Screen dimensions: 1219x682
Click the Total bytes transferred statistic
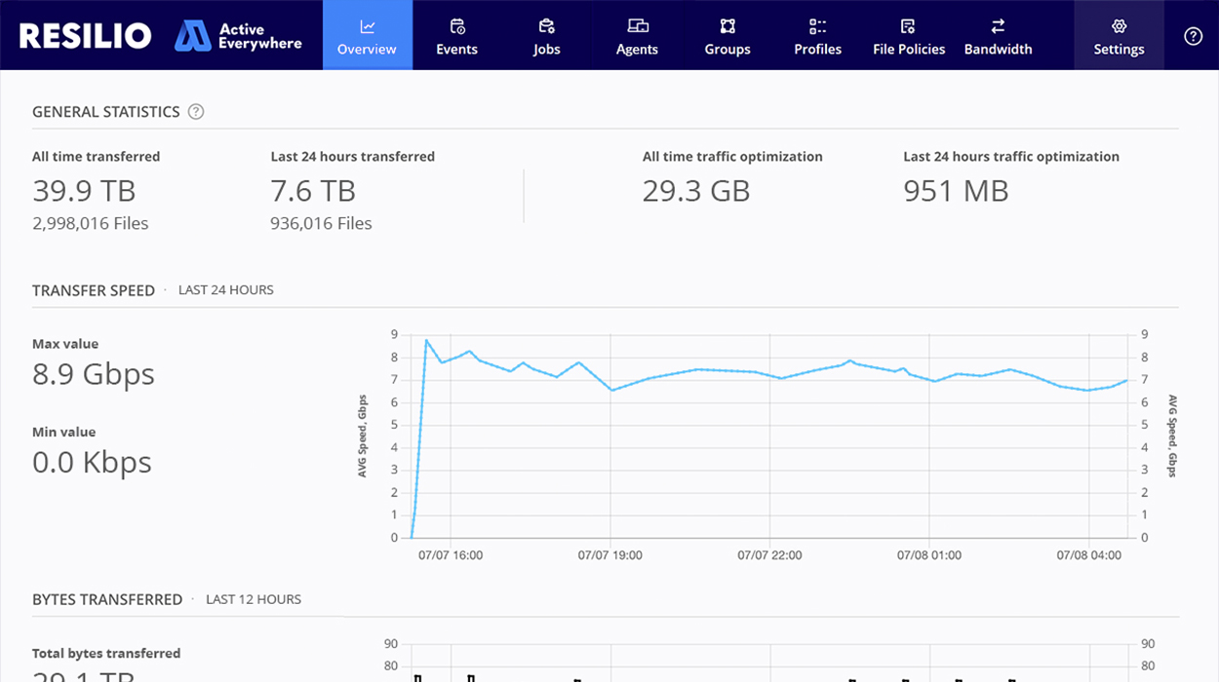pos(105,653)
